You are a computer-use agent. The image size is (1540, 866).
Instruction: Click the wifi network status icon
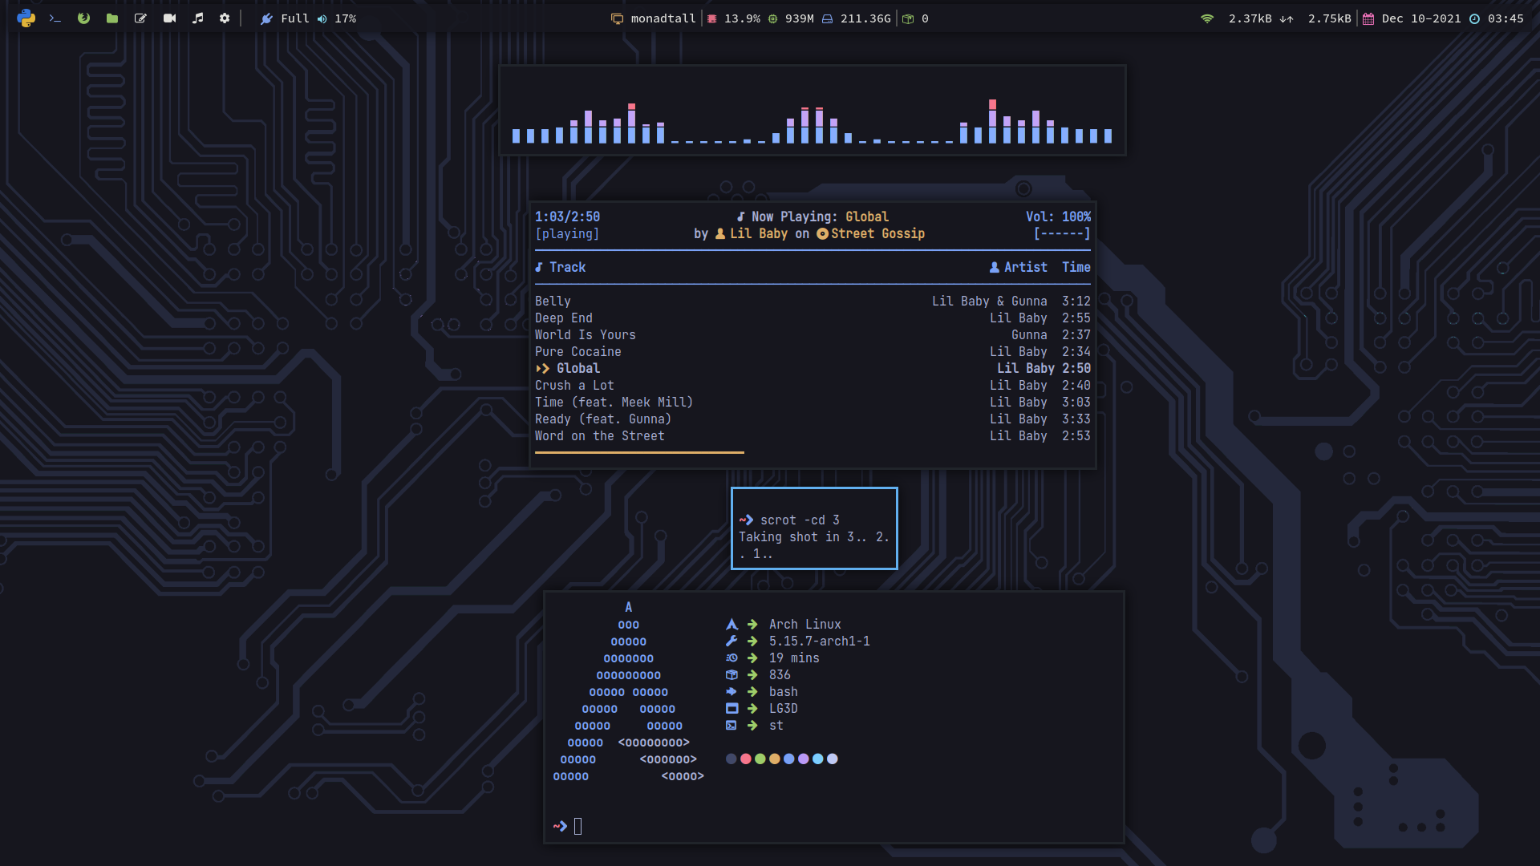1206,18
